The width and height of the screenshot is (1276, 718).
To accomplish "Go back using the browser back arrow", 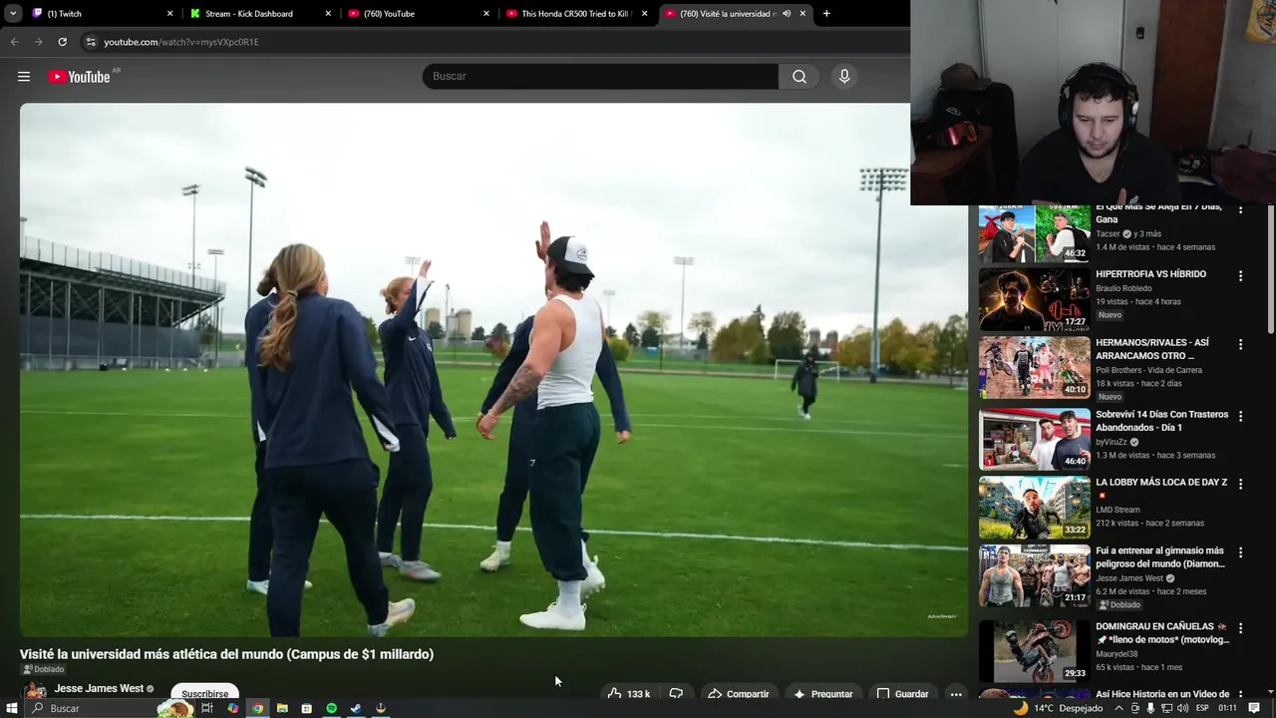I will click(14, 42).
